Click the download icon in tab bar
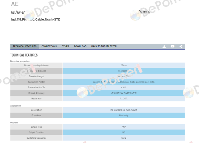Screen dimensions: 199x143 (164, 46)
